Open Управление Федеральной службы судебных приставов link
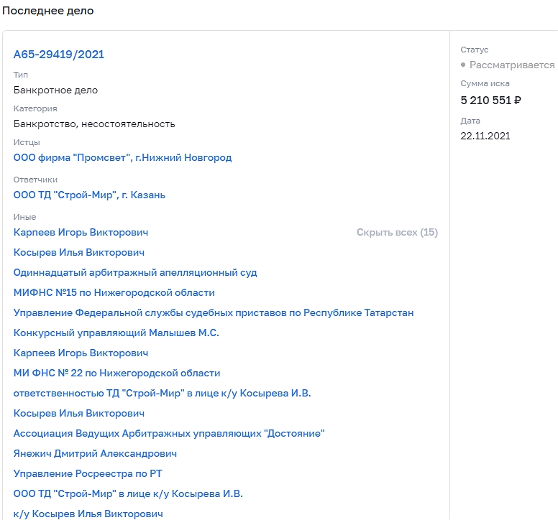 coord(214,312)
